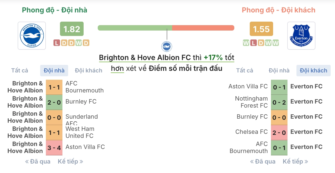This screenshot has width=335, height=173.
Task: Select the 3 - 4 score versus Aston Villa FC
Action: click(54, 148)
